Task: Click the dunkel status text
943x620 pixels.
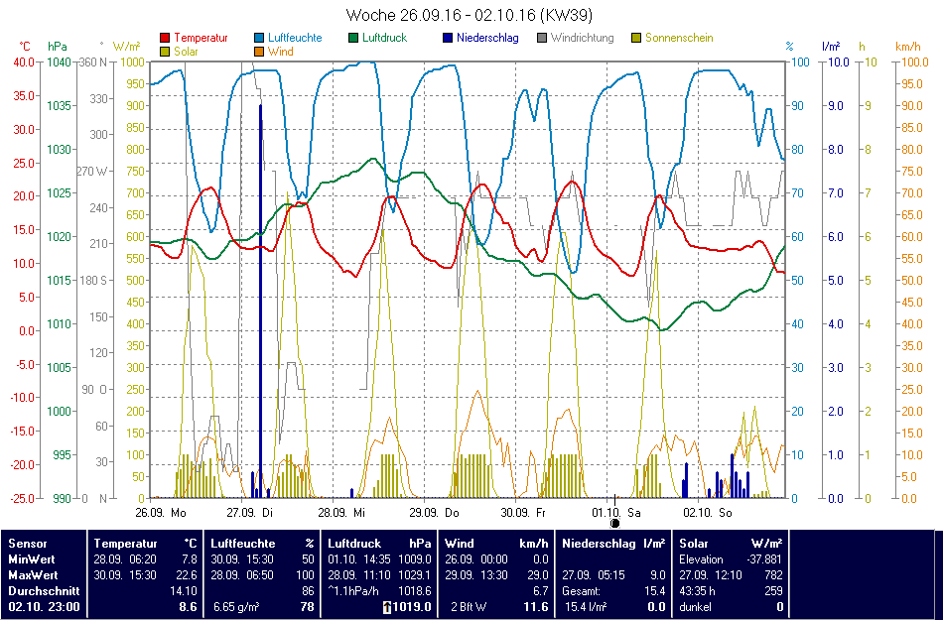Action: click(695, 607)
